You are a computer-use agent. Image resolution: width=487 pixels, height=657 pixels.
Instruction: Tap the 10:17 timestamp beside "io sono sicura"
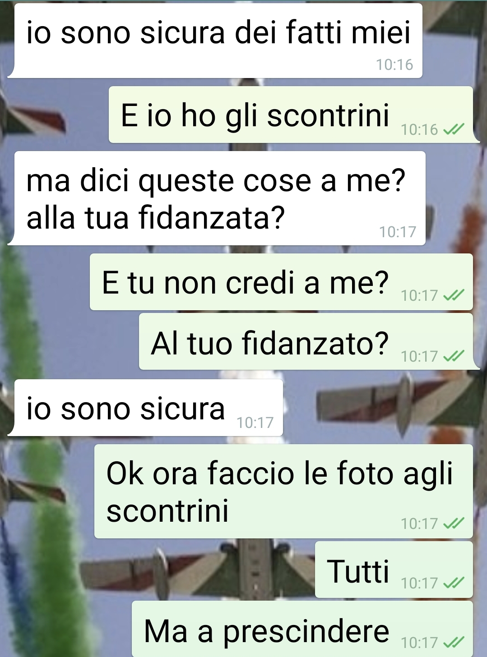pyautogui.click(x=255, y=423)
